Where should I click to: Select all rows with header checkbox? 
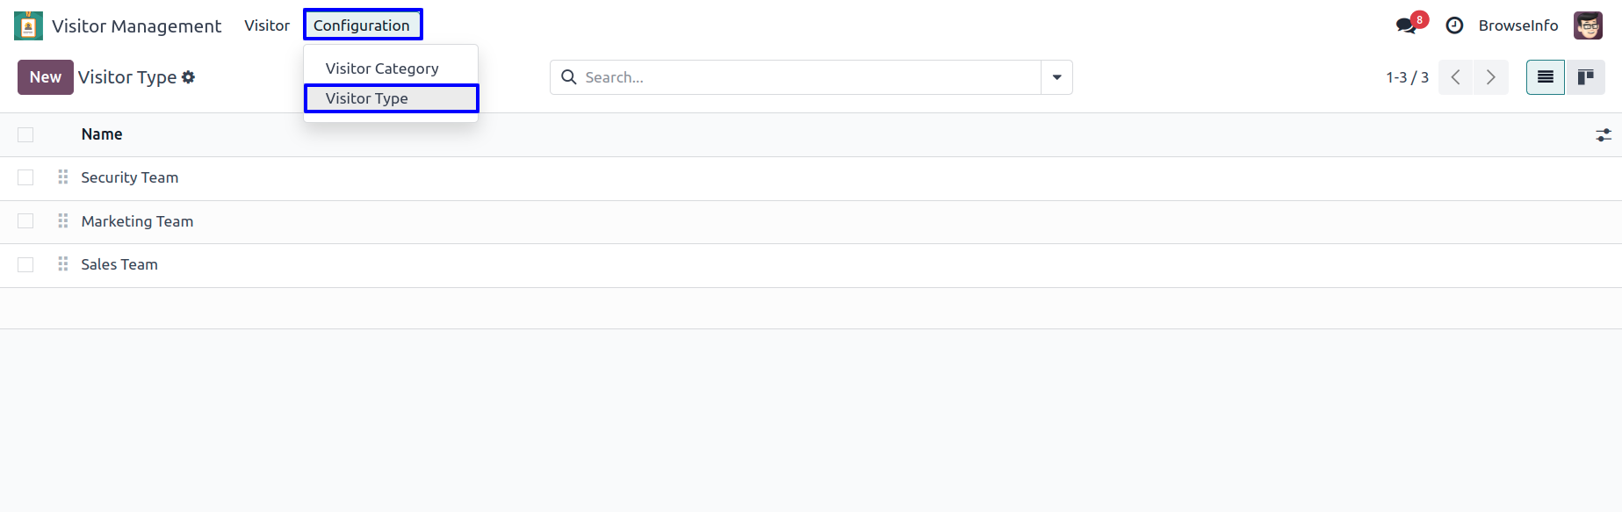[25, 134]
